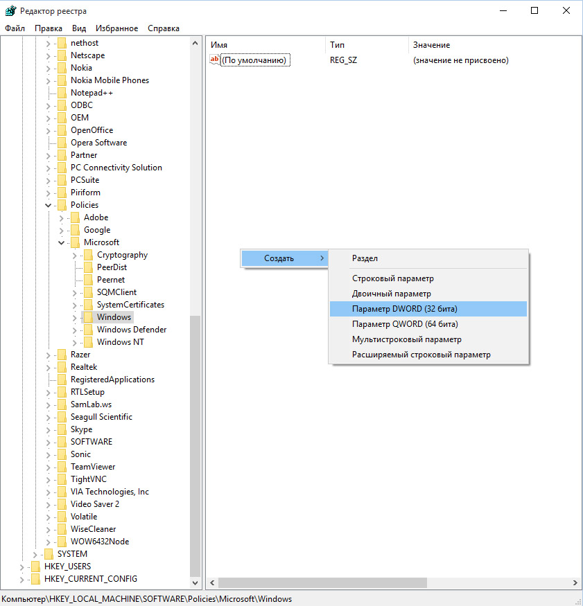Open the Избранное menu
The image size is (583, 606).
point(117,28)
